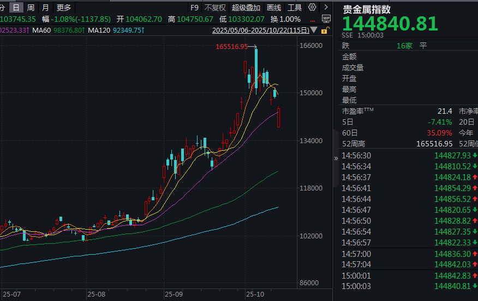Click the red three-dot more indicator

(313, 20)
